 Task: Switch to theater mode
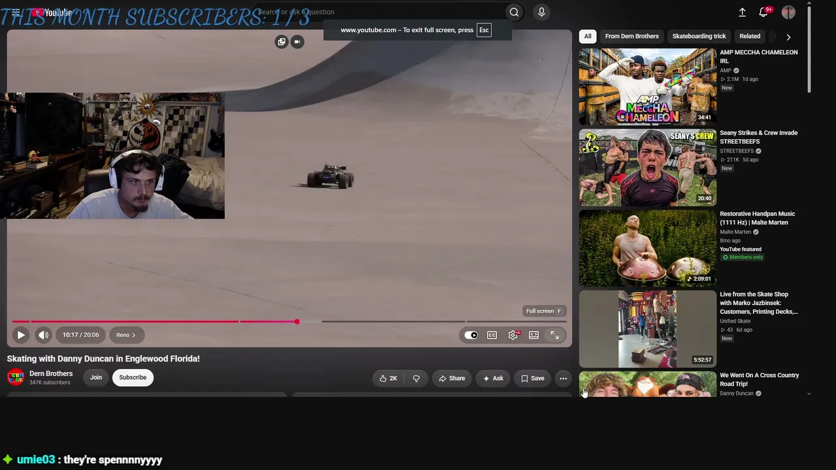pyautogui.click(x=534, y=335)
